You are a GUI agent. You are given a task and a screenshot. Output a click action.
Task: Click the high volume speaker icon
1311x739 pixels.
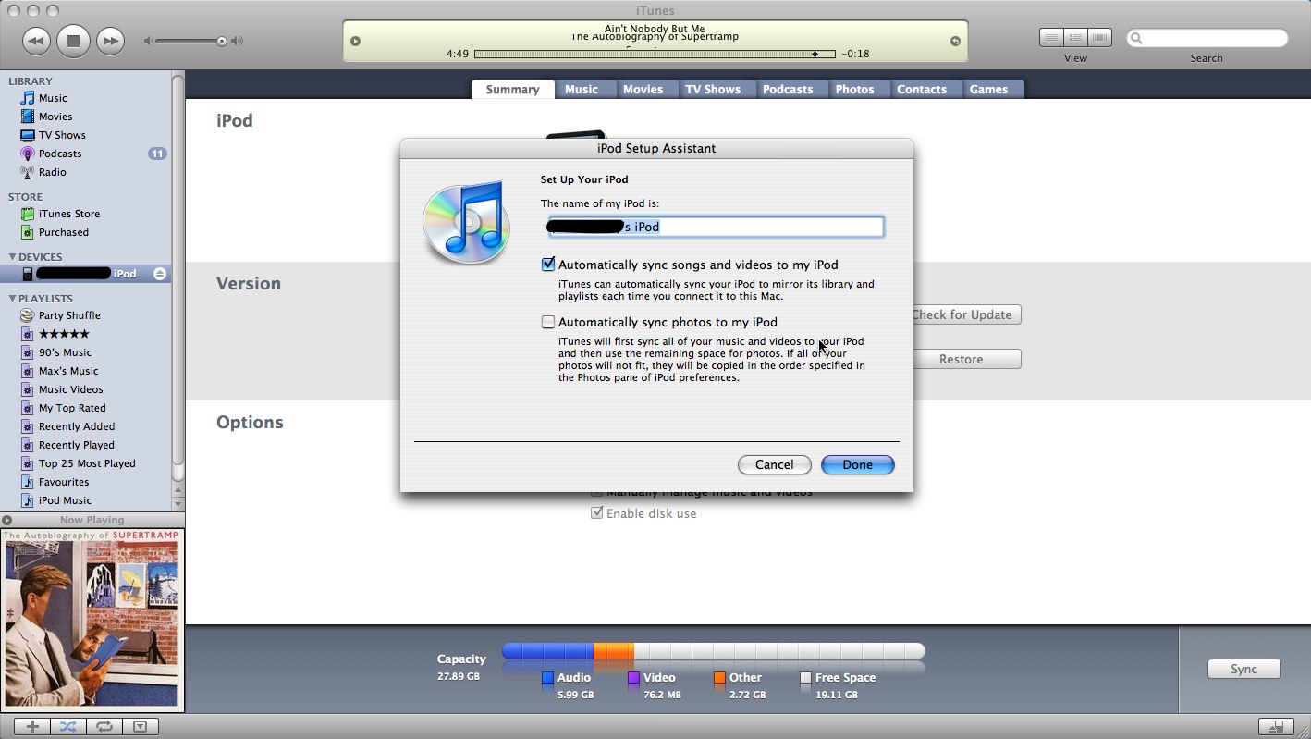(x=238, y=41)
